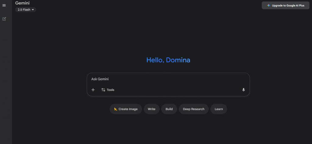Select the Build suggestion chip
This screenshot has width=312, height=144.
coord(169,109)
